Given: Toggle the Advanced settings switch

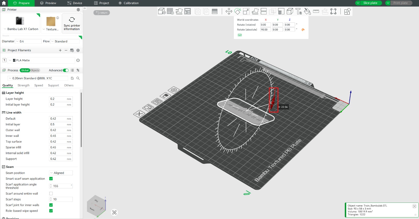Looking at the screenshot, I should pyautogui.click(x=66, y=70).
